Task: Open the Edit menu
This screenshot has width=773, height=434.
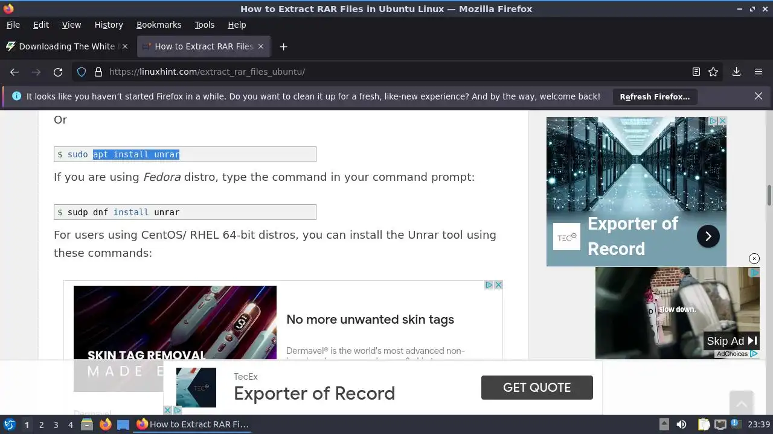Action: 41,25
